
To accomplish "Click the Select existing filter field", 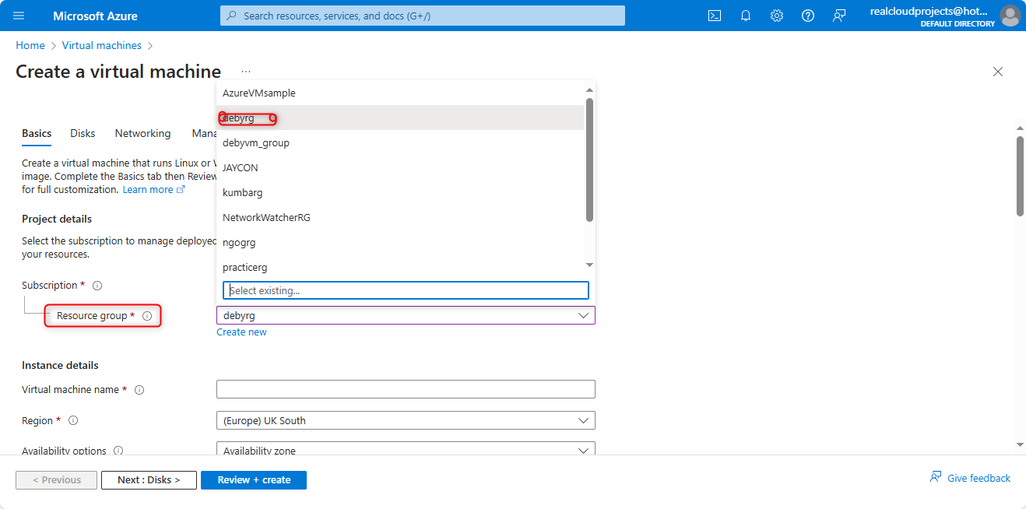I will point(406,290).
